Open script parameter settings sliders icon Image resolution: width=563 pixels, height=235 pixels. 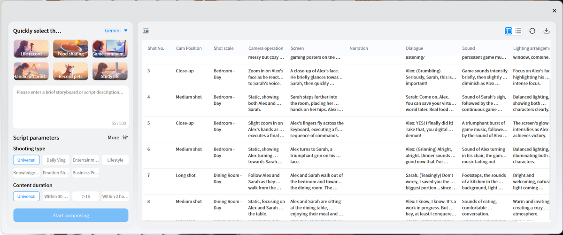point(125,138)
